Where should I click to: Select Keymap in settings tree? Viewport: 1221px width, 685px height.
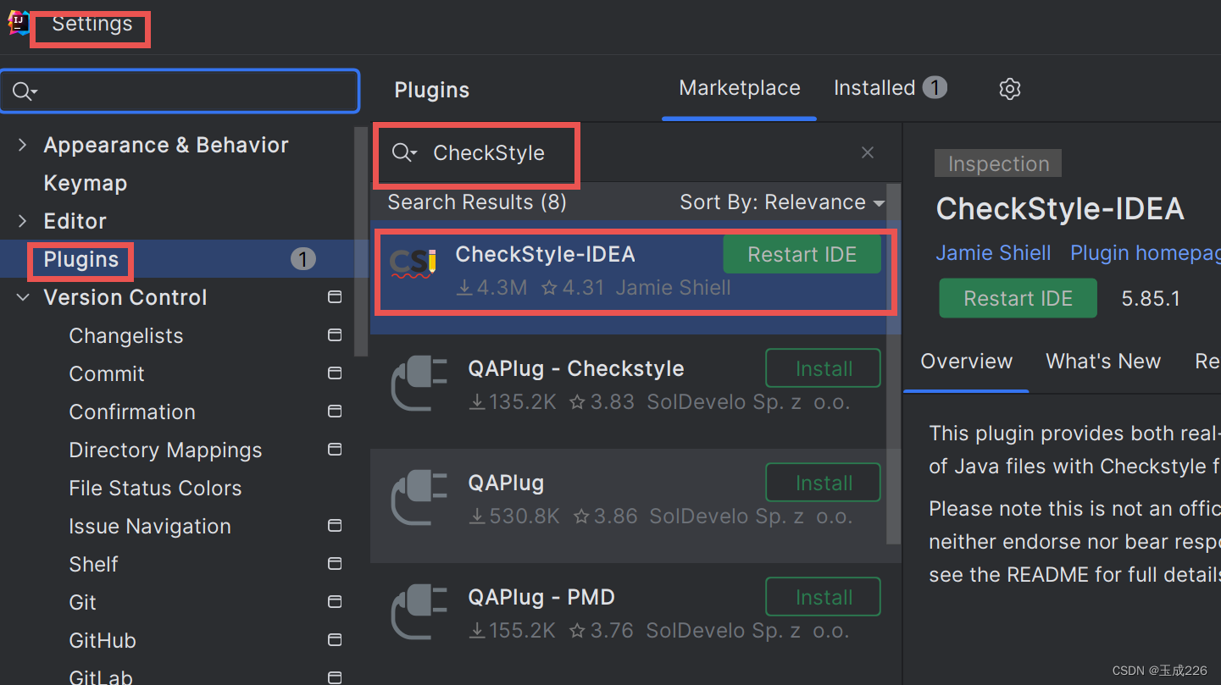pyautogui.click(x=86, y=183)
